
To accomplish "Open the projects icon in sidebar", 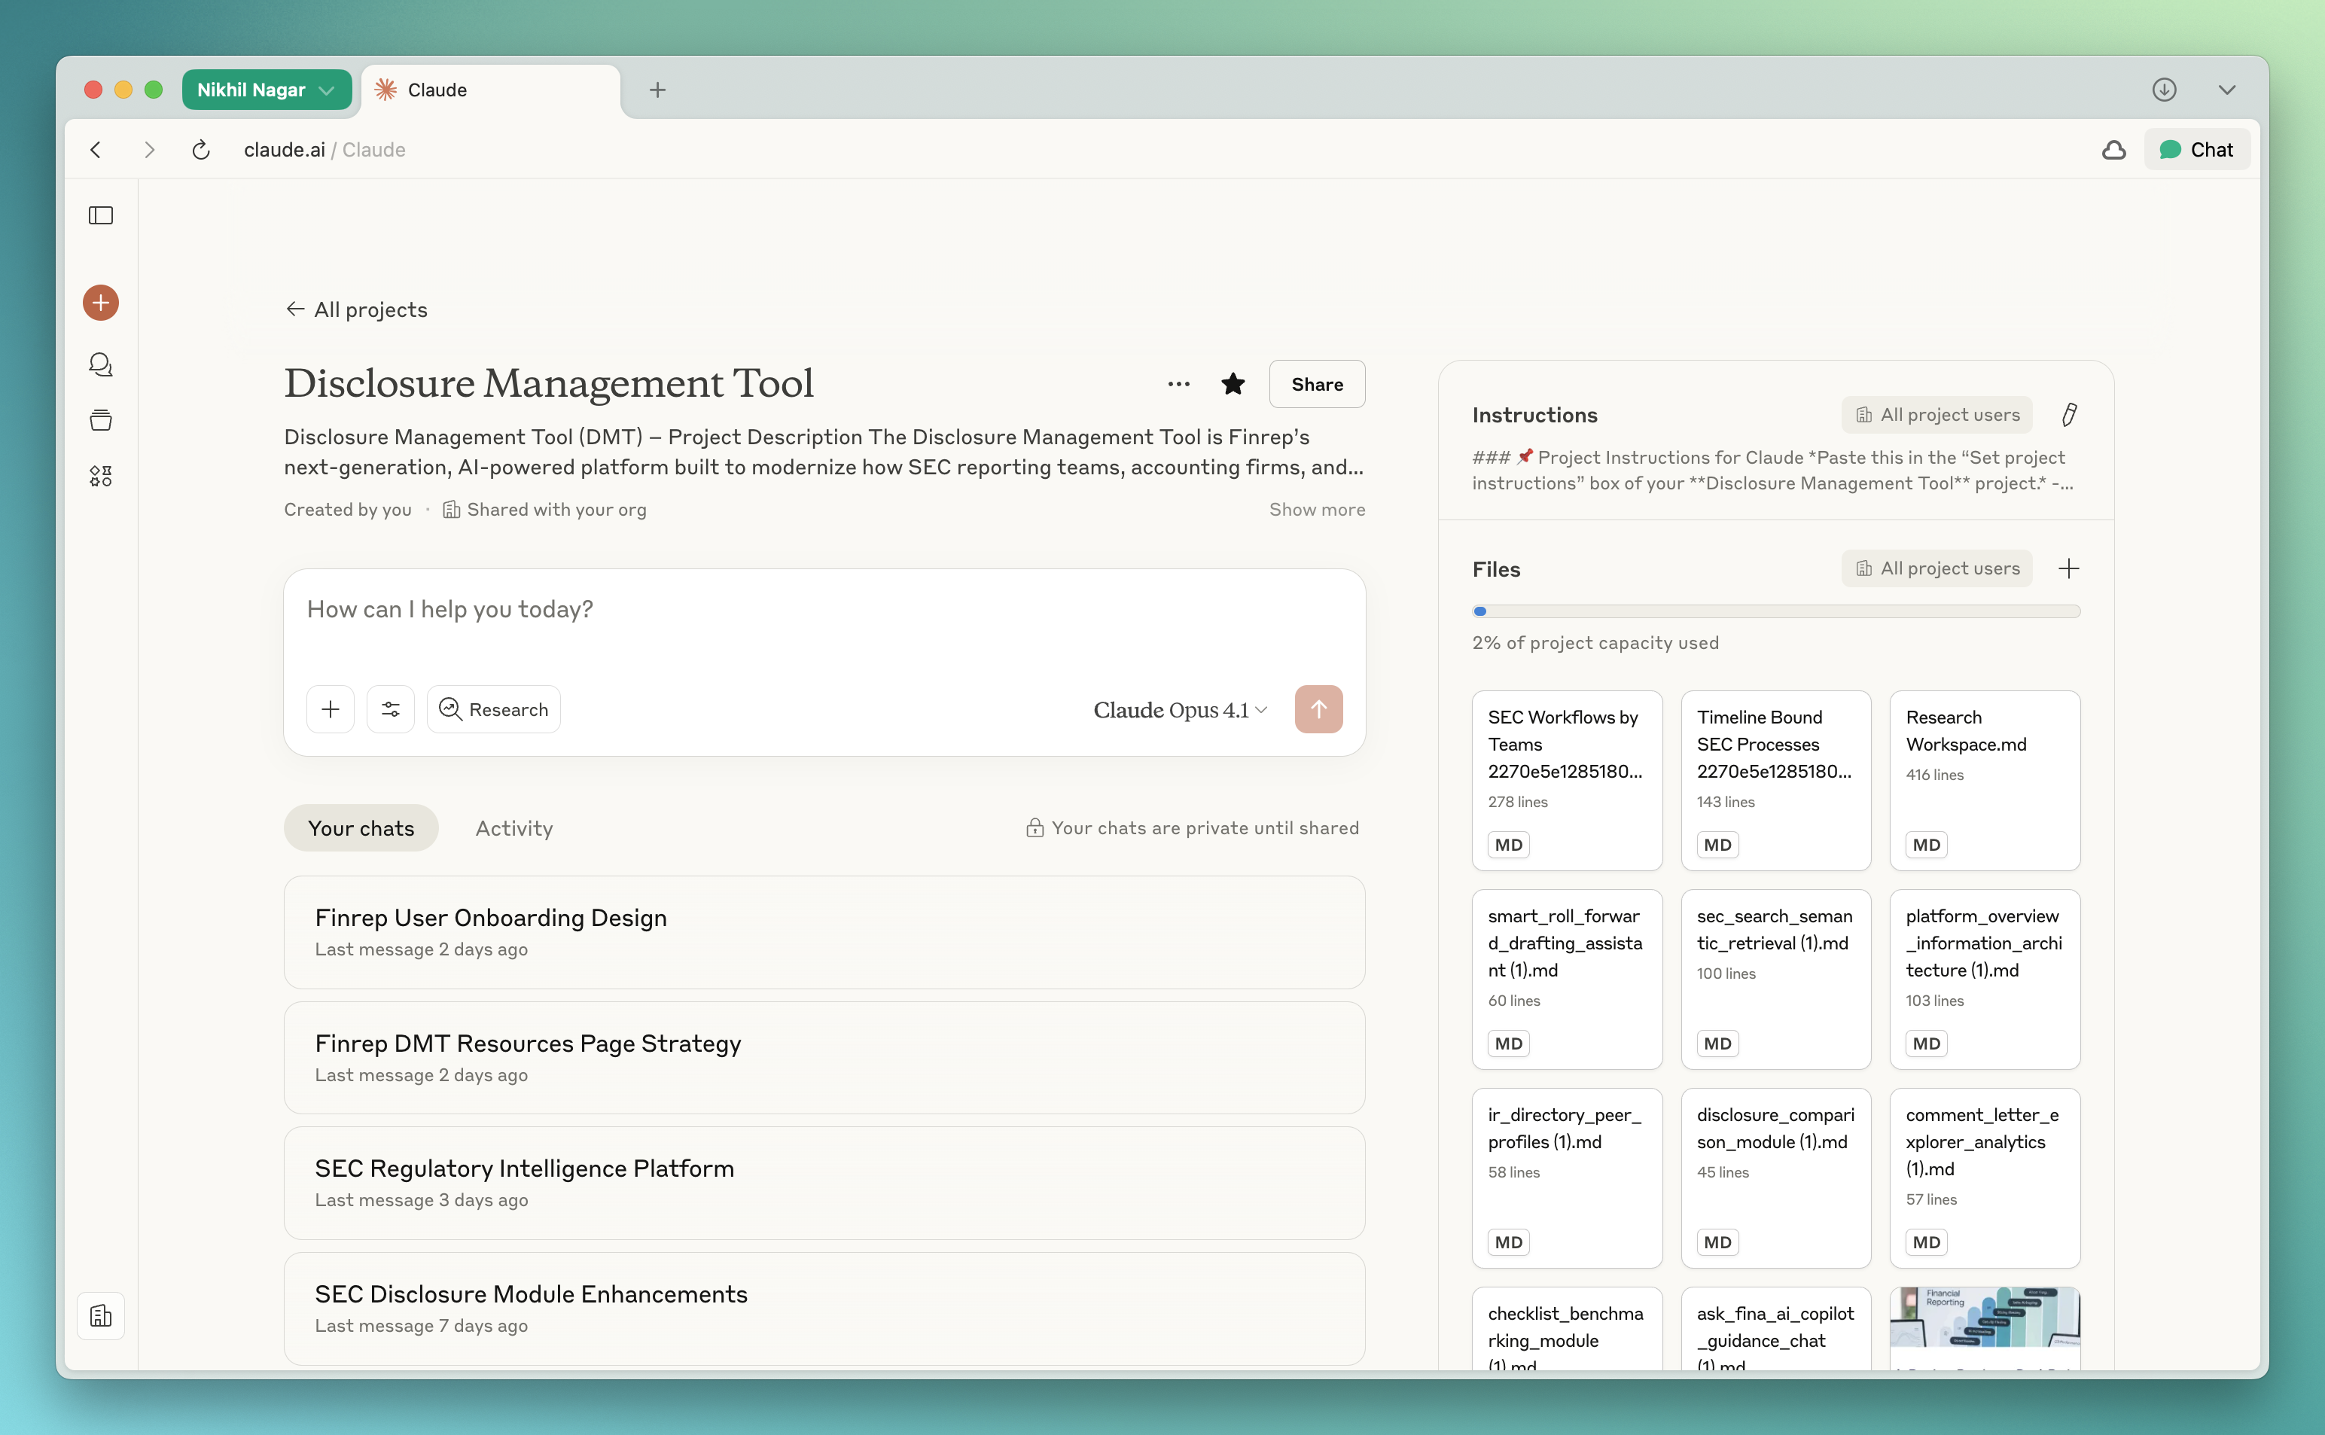I will pos(101,419).
